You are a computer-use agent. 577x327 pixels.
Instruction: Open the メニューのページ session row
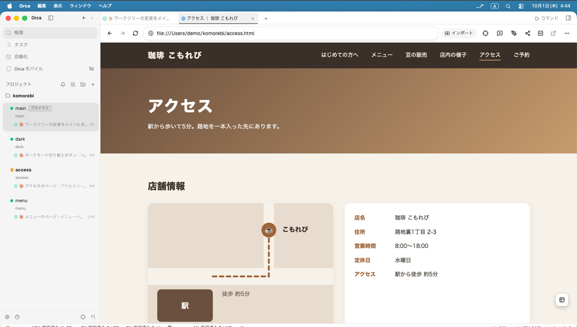[54, 217]
